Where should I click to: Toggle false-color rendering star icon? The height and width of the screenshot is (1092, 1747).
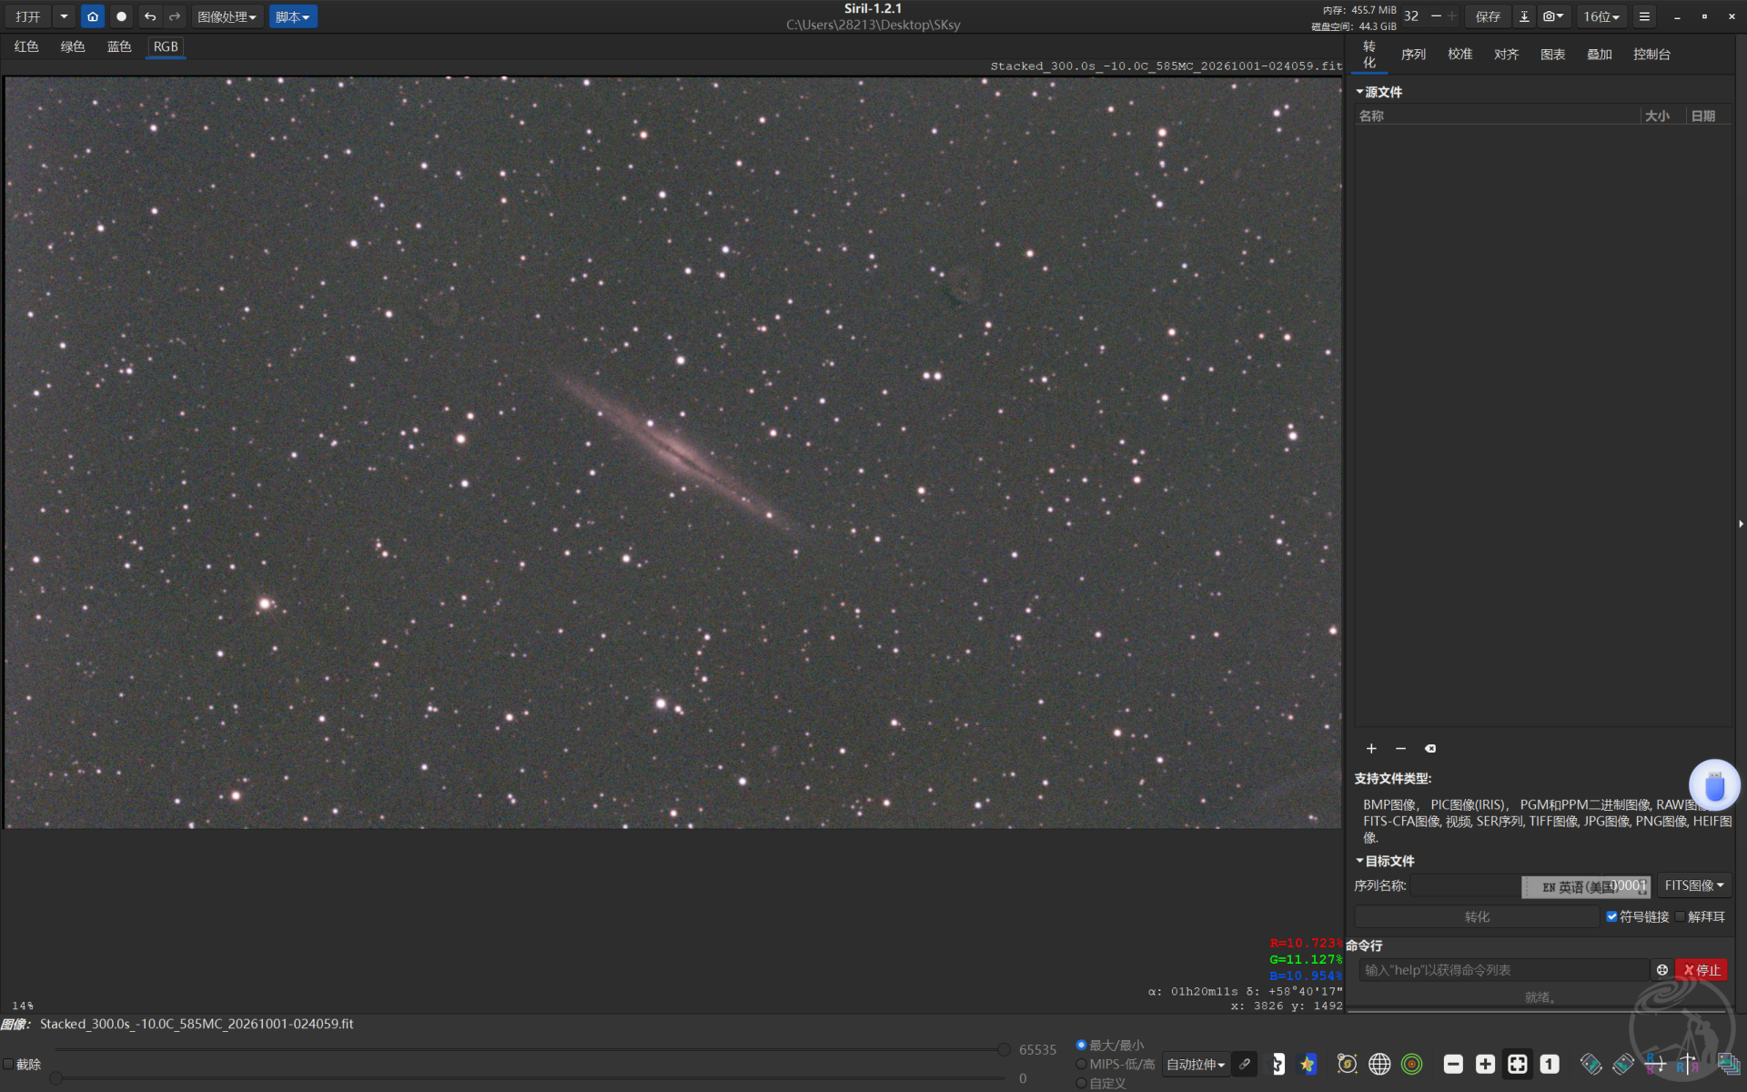[x=1308, y=1064]
